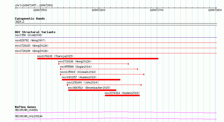Image resolution: width=224 pixels, height=122 pixels.
Task: Open MECOM|NM_001205194 gene label
Action: point(29,116)
